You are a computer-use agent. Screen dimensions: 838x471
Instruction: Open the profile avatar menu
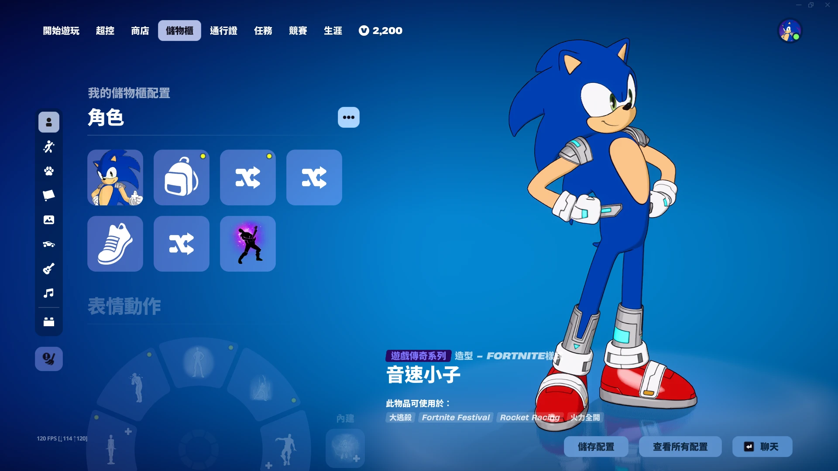[790, 31]
